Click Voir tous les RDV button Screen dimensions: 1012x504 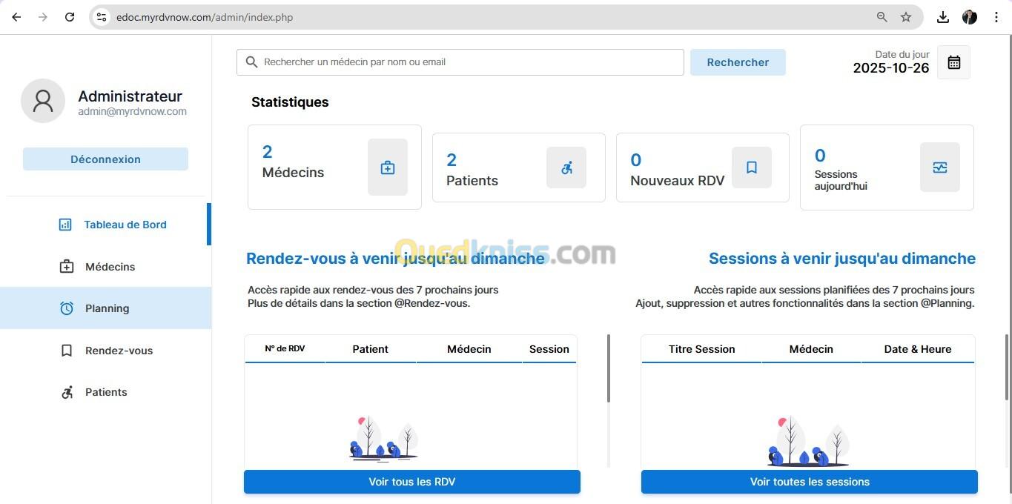(x=411, y=482)
